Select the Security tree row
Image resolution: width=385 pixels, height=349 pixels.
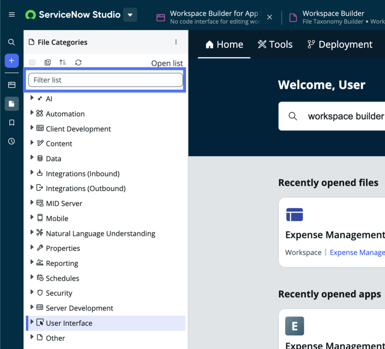coord(106,293)
